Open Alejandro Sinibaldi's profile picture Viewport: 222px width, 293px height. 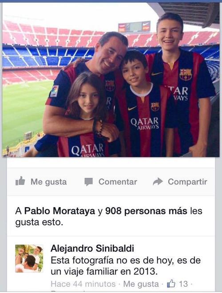29,258
